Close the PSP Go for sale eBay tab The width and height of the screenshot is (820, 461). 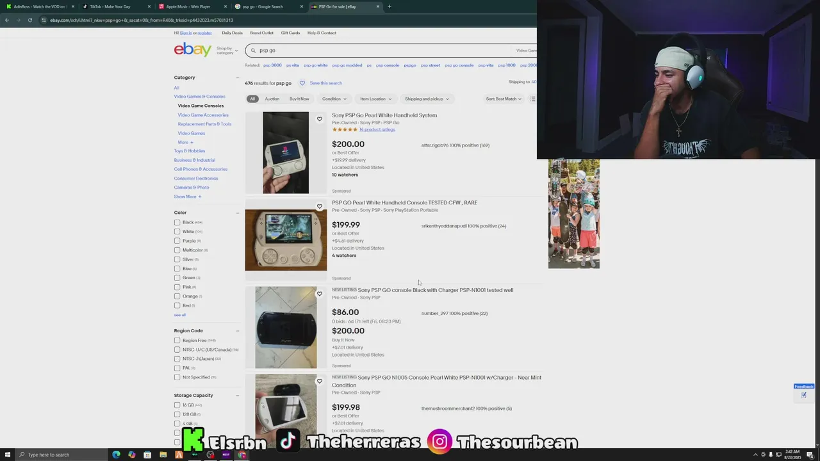pos(378,6)
